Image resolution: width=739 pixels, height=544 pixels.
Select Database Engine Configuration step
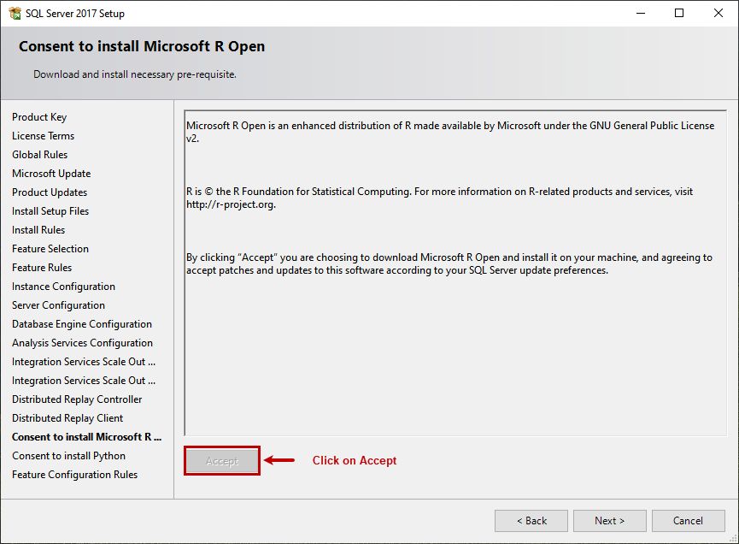click(x=82, y=324)
